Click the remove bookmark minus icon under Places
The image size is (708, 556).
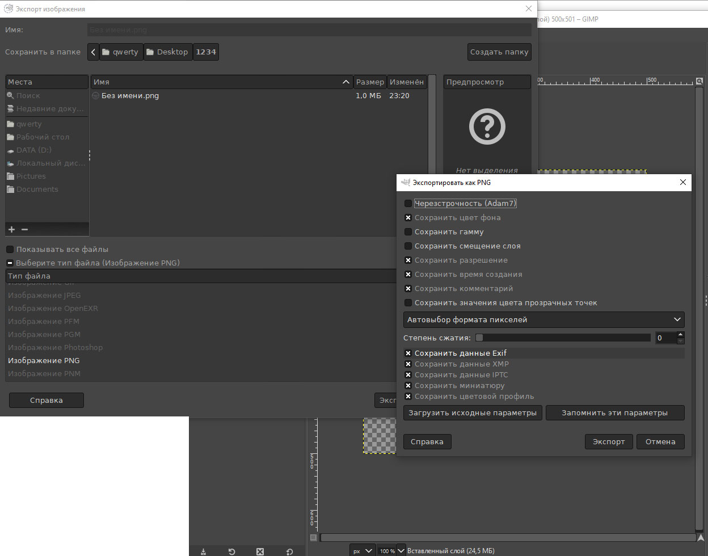click(x=24, y=229)
